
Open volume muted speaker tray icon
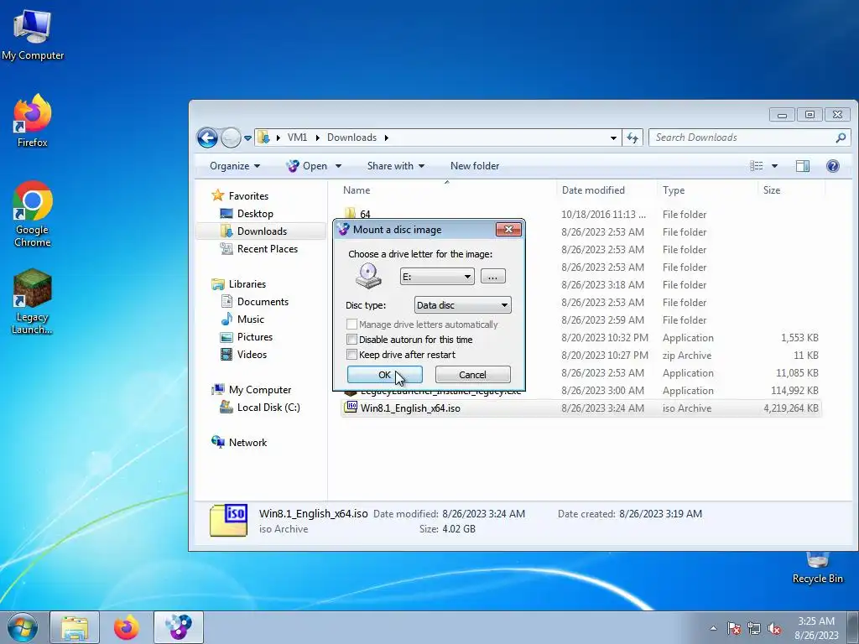774,628
